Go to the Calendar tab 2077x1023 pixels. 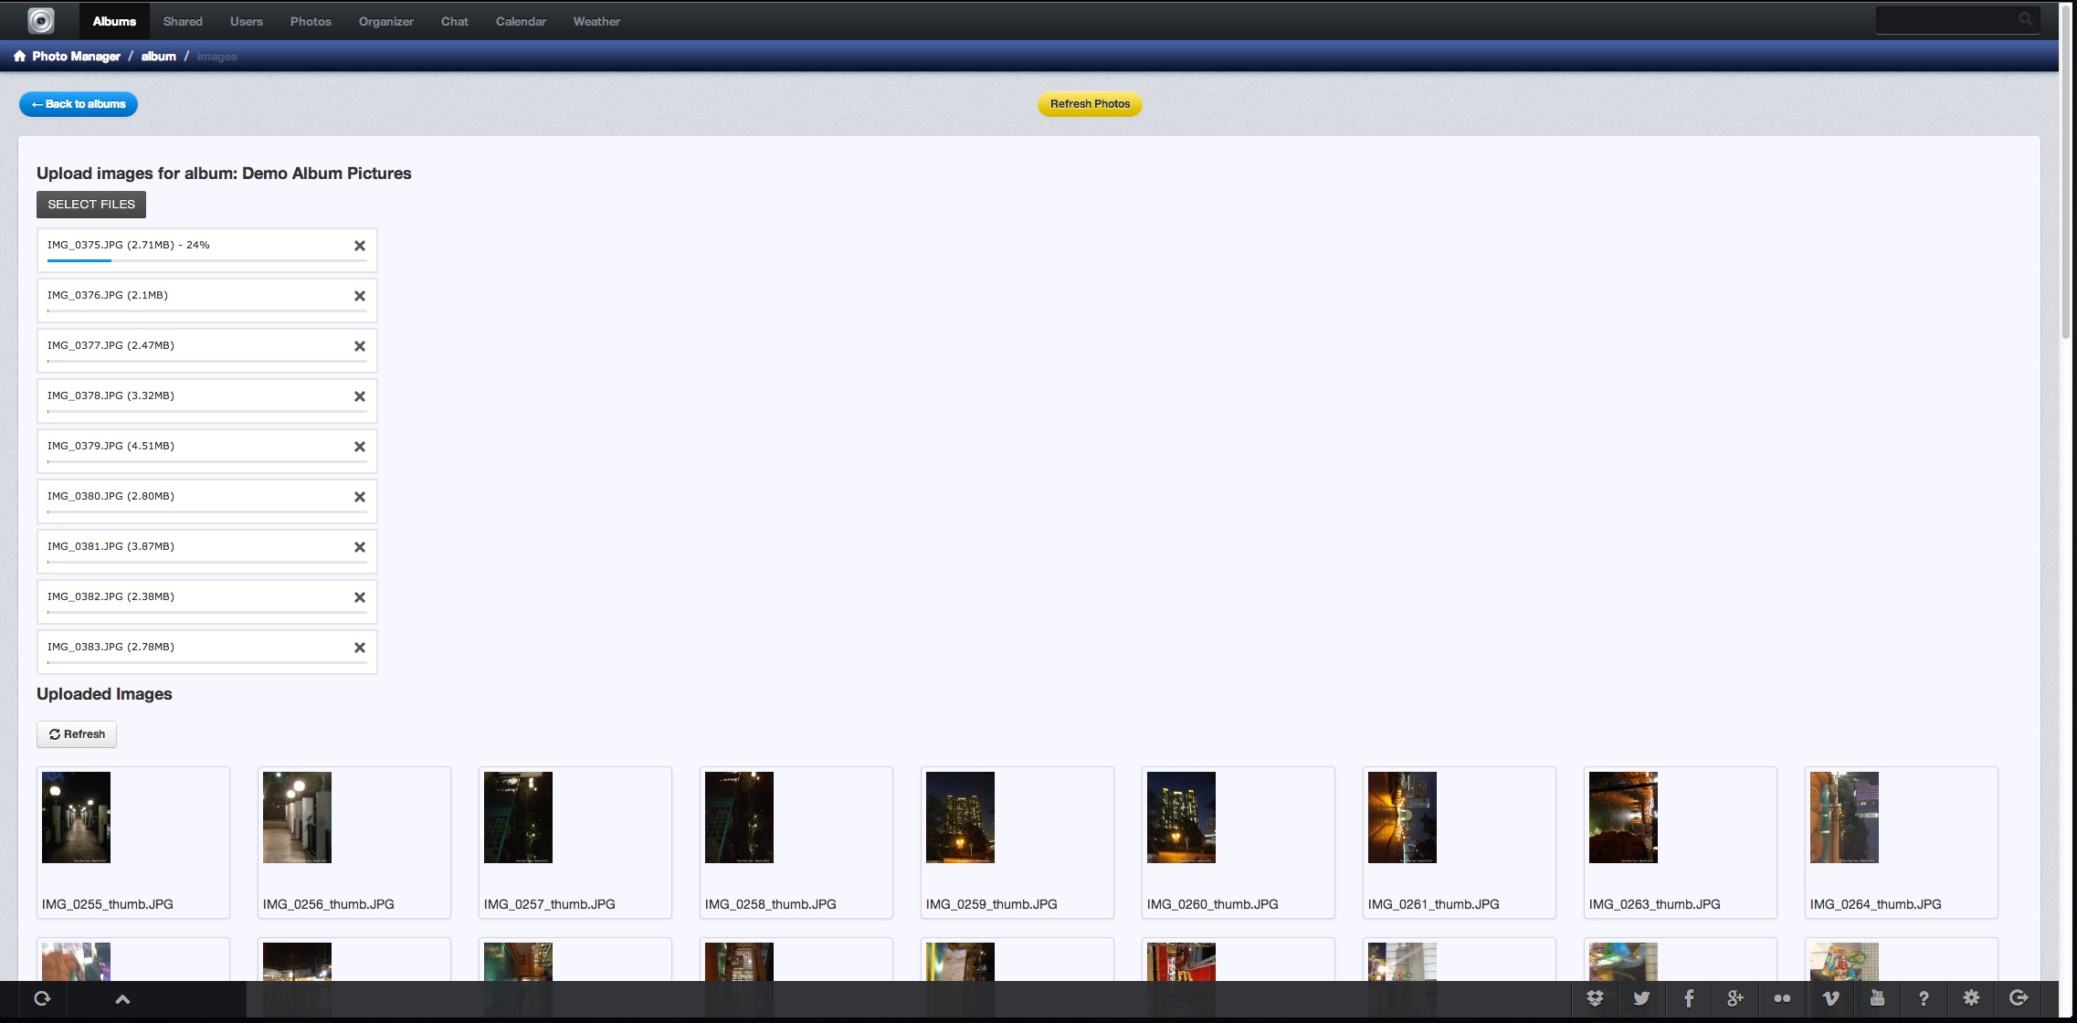(521, 21)
